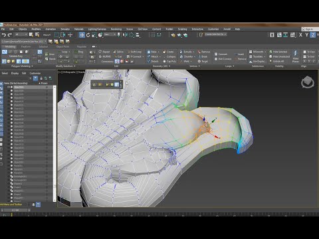
Task: Expand Geometry (All) panel
Action: pos(161,66)
